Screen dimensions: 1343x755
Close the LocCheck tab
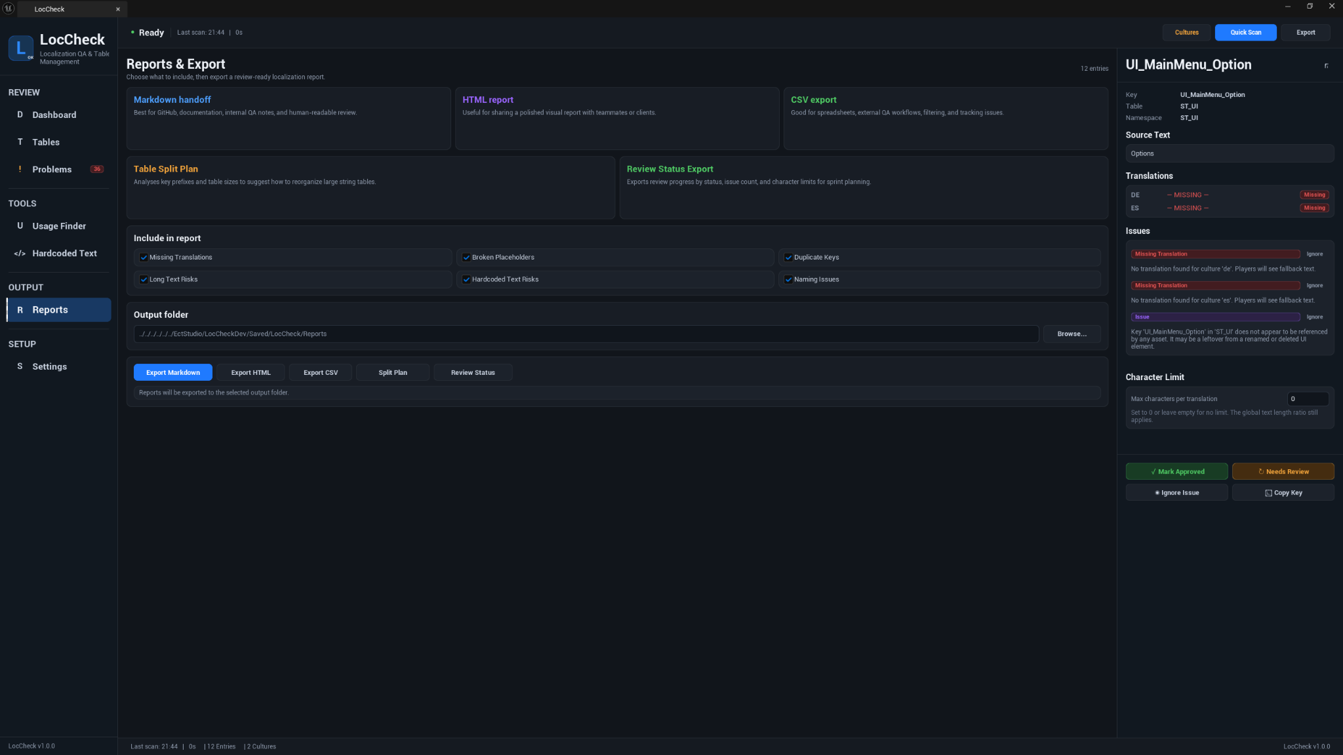pyautogui.click(x=118, y=9)
